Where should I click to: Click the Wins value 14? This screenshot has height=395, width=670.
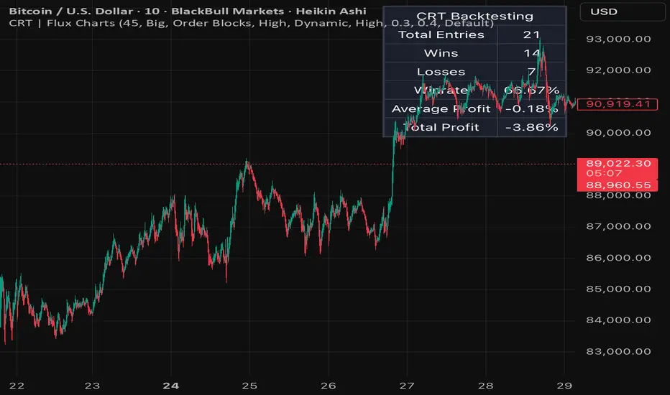531,53
